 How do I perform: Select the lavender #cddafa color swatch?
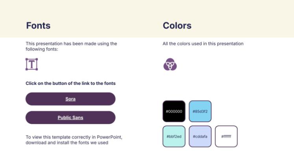200,136
